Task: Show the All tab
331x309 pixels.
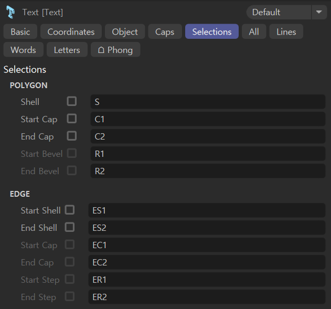Action: [254, 32]
